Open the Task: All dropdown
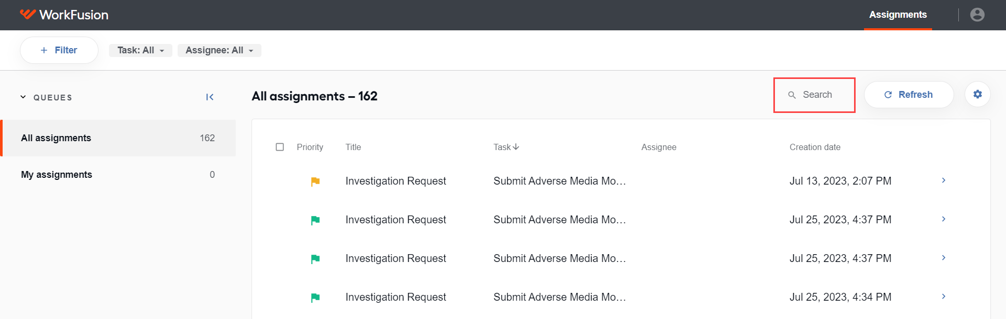1006x319 pixels. [x=140, y=50]
